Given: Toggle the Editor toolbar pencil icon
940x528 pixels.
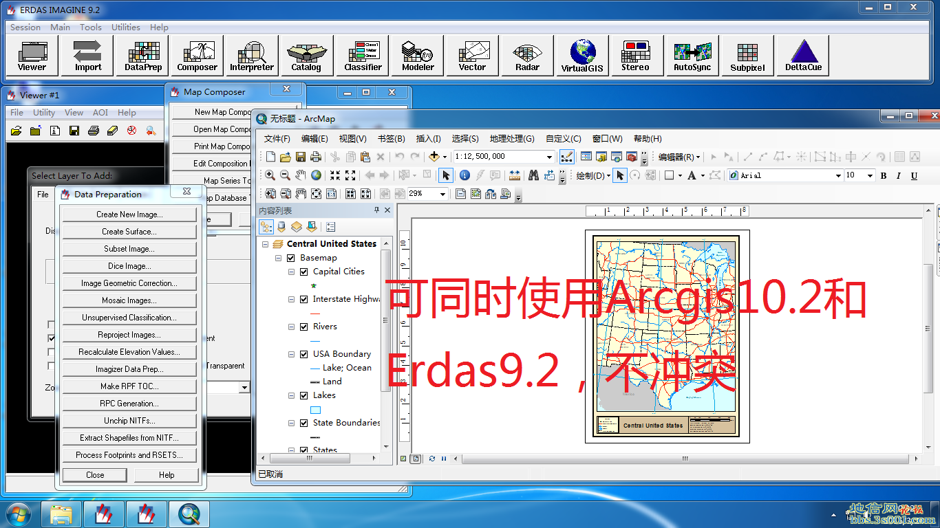Looking at the screenshot, I should pos(566,157).
